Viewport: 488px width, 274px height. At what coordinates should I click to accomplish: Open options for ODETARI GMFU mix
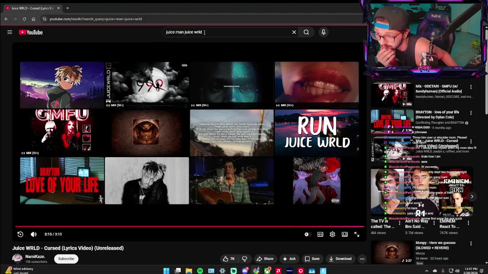pyautogui.click(x=471, y=87)
